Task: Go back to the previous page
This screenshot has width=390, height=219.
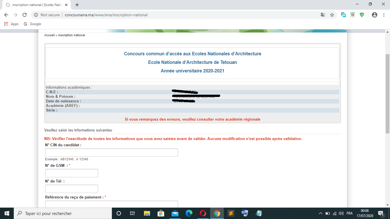Action: pyautogui.click(x=6, y=15)
